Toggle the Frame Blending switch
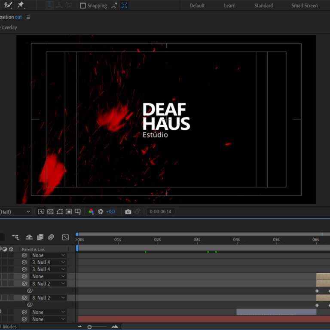 click(x=40, y=237)
